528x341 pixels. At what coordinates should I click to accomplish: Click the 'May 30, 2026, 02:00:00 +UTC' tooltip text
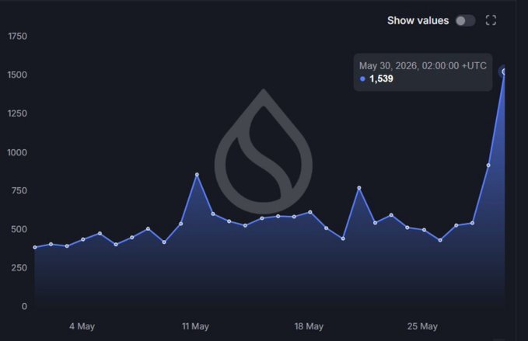422,65
